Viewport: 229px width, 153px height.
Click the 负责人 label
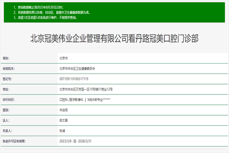[7, 131]
